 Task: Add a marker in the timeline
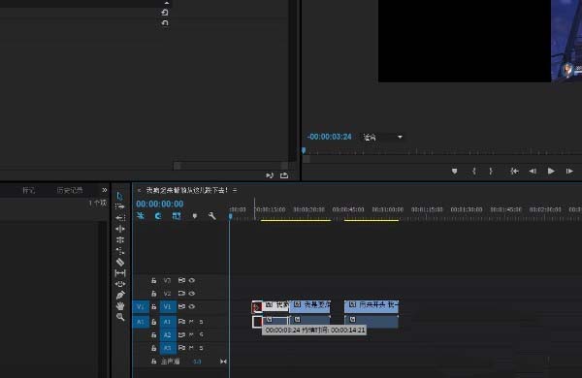click(195, 216)
